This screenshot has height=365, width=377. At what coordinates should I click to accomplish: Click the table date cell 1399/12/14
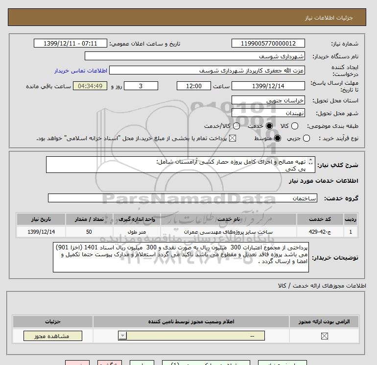tap(41, 232)
